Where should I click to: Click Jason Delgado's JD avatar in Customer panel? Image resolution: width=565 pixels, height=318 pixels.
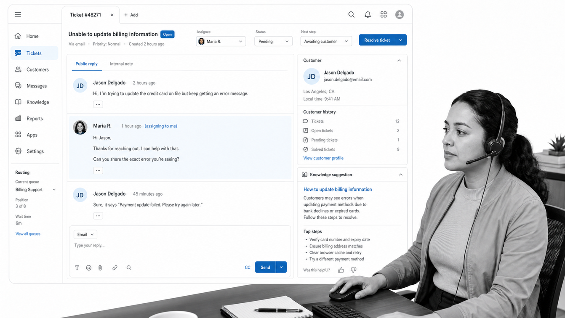click(312, 77)
